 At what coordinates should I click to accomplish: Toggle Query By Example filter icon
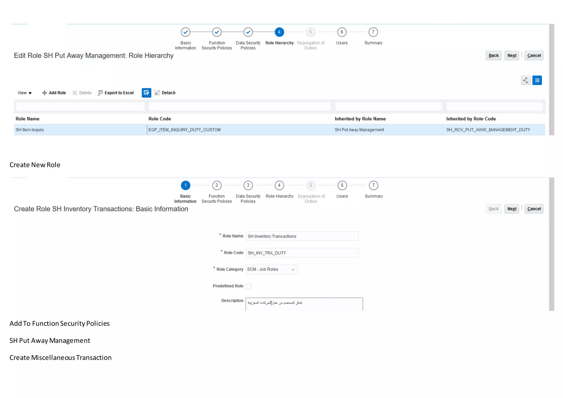tap(146, 93)
